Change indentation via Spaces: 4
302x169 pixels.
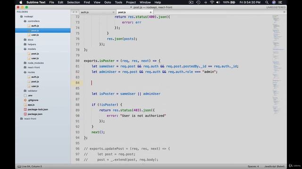click(253, 166)
